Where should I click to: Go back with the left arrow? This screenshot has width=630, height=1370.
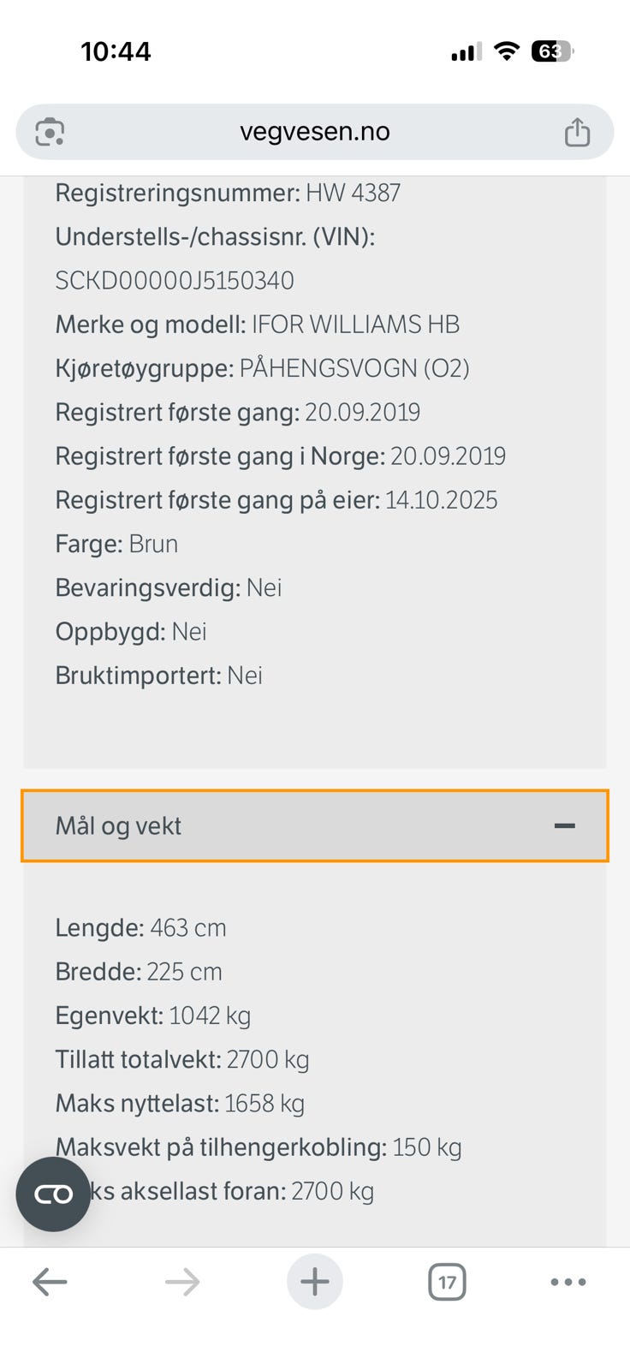click(50, 1282)
